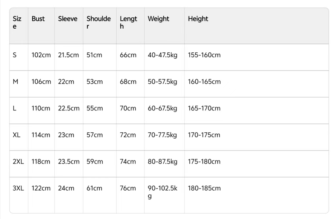Click the 3XL size row label
Image resolution: width=336 pixels, height=219 pixels.
[x=18, y=188]
